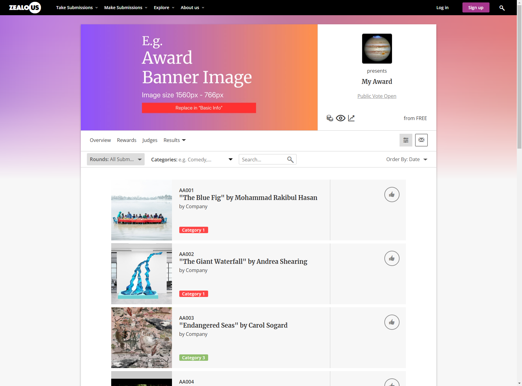Screen dimensions: 522x386
Task: Click the Jupiter organizer avatar
Action: (x=377, y=49)
